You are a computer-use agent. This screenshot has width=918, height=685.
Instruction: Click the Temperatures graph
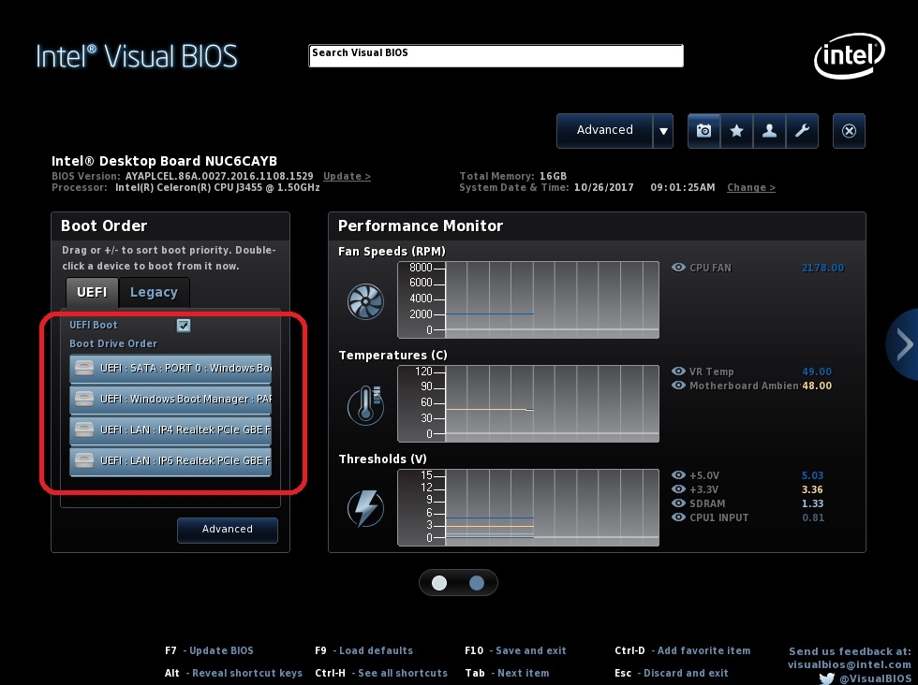click(528, 403)
